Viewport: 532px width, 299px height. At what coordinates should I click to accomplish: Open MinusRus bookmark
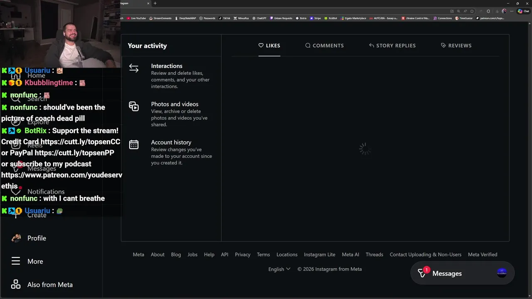click(x=241, y=18)
